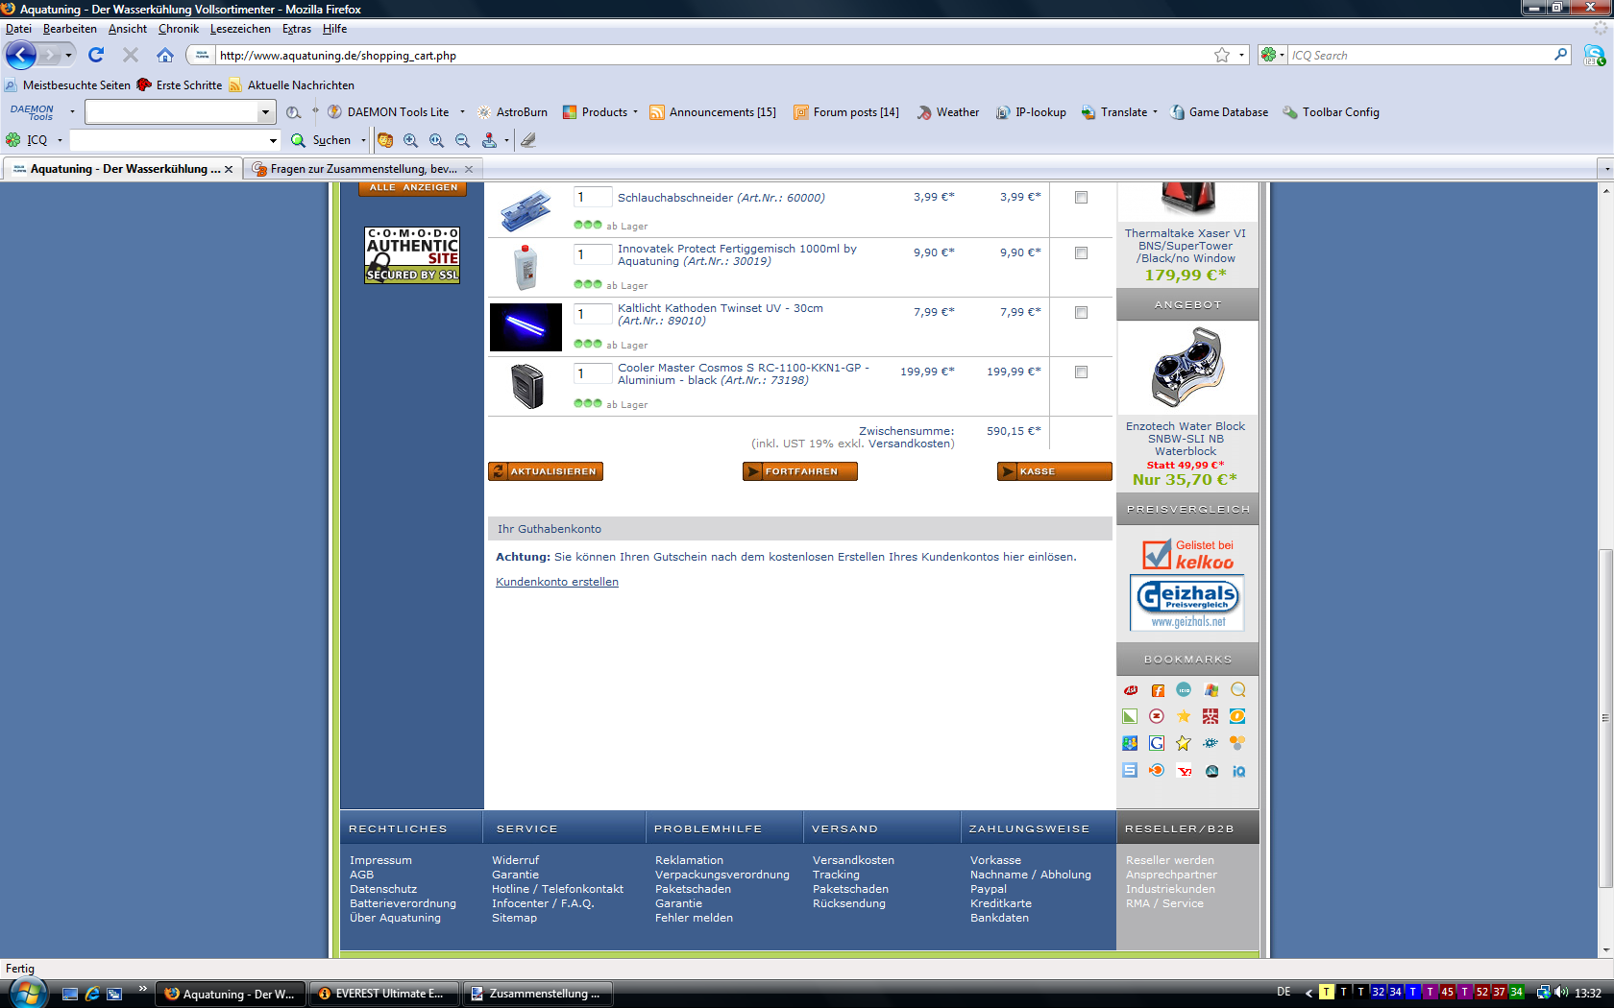
Task: Open the Enzotech Water Block offer image
Action: click(x=1188, y=369)
